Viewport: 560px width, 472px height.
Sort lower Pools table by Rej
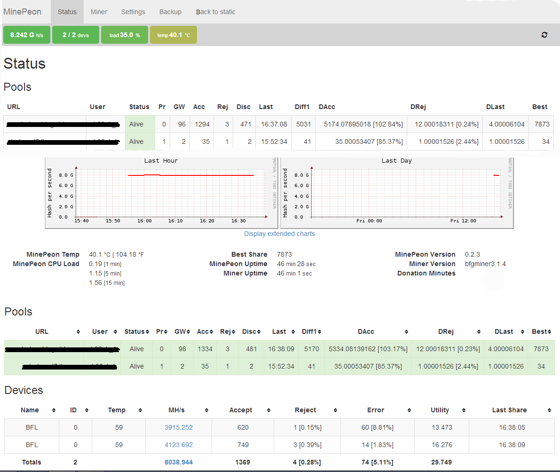pos(228,332)
